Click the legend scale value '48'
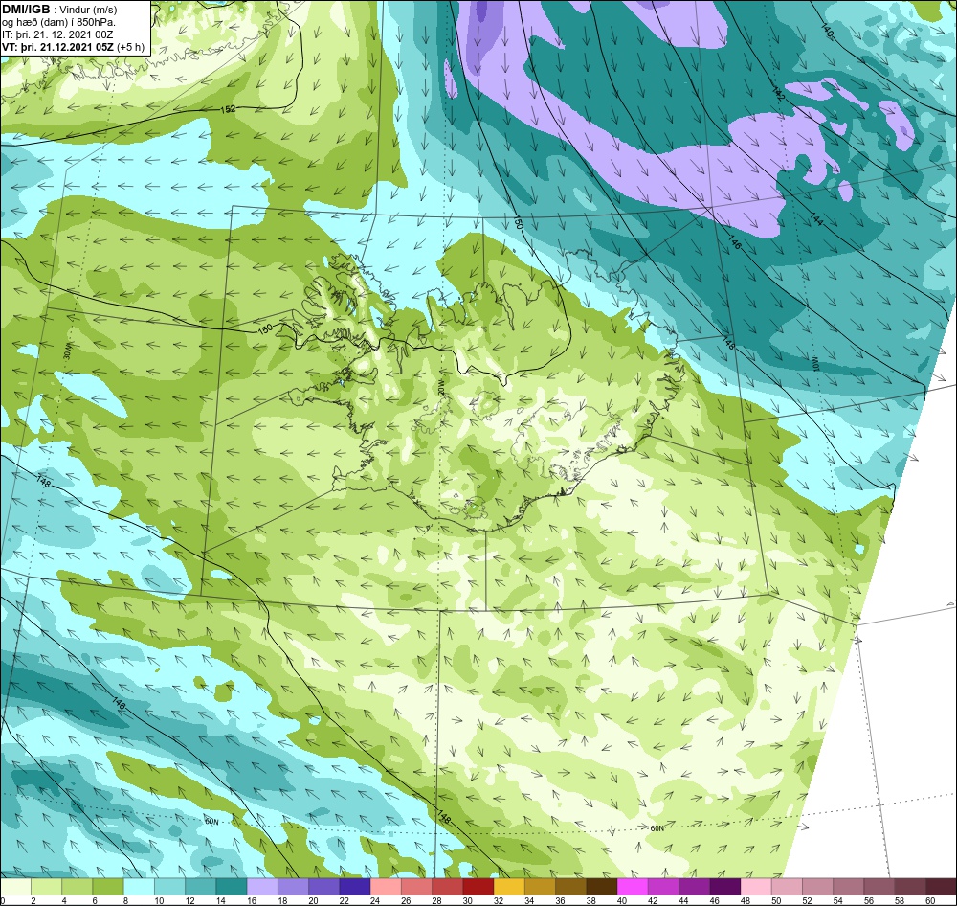957x906 pixels. click(x=745, y=900)
